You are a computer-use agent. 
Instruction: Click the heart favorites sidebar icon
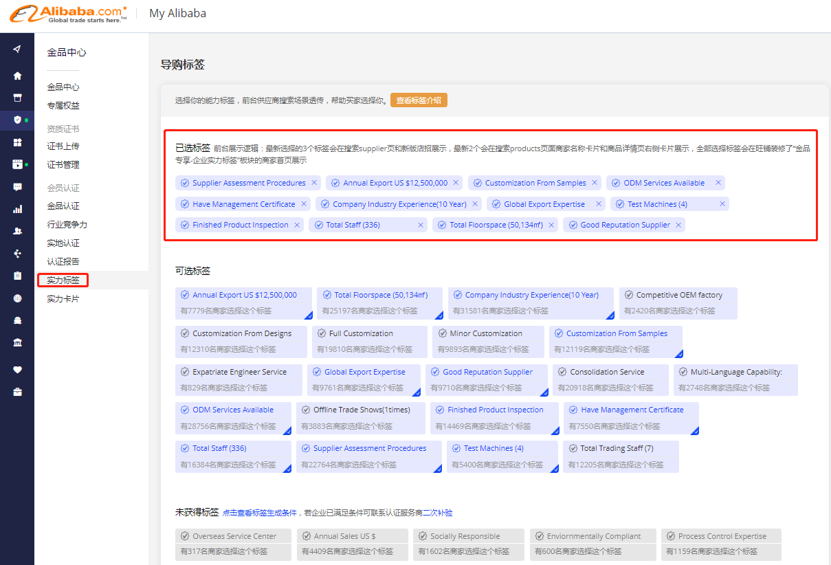(17, 370)
